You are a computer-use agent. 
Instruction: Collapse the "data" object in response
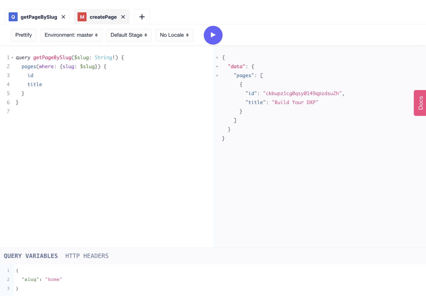click(217, 67)
